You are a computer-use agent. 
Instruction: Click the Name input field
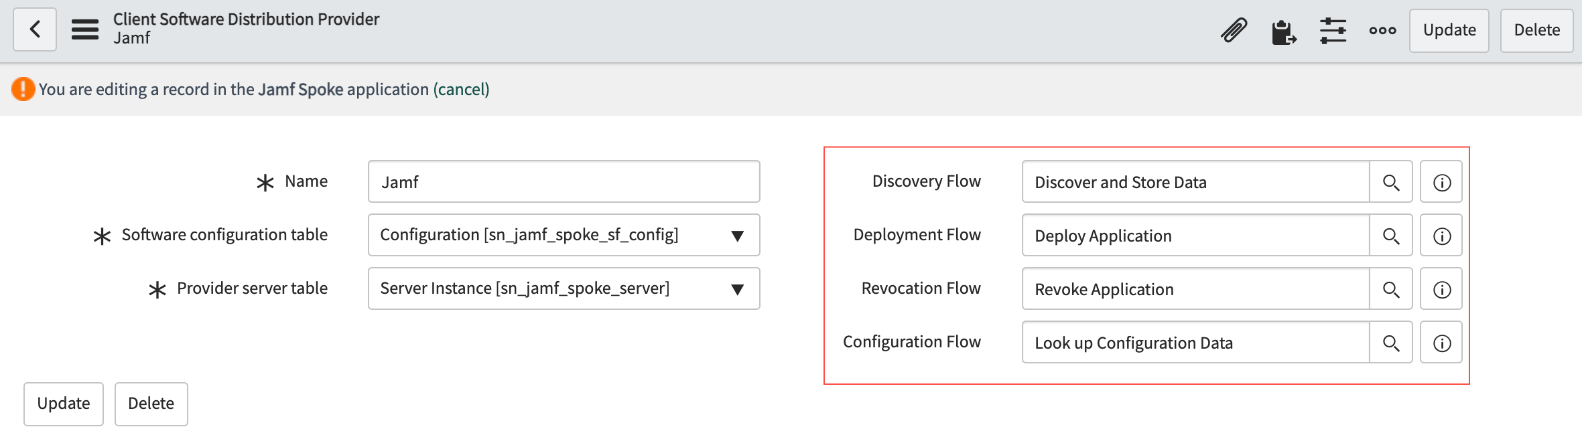[x=564, y=181]
